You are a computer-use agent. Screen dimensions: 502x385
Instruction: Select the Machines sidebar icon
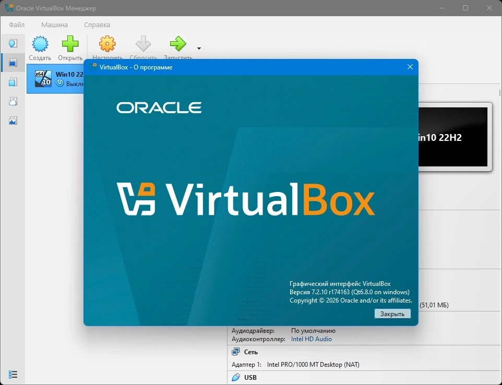pyautogui.click(x=13, y=63)
